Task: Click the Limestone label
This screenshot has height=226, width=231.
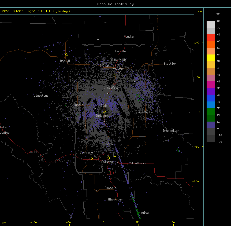Action: pos(41,96)
